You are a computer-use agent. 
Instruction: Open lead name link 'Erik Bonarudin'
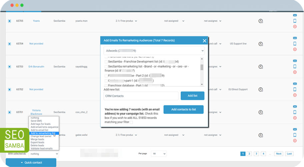(36, 67)
